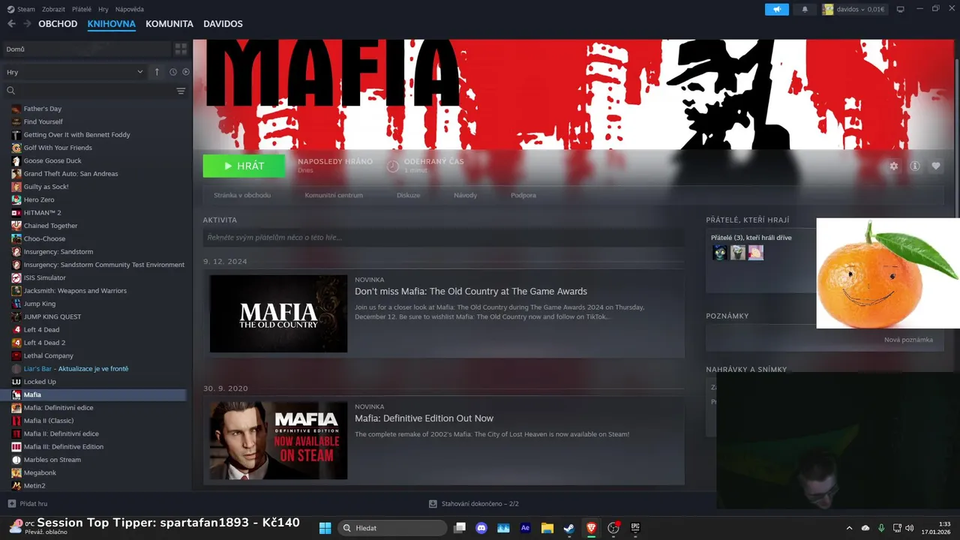Open Stránka v obchodě link
Viewport: 960px width, 540px height.
242,195
